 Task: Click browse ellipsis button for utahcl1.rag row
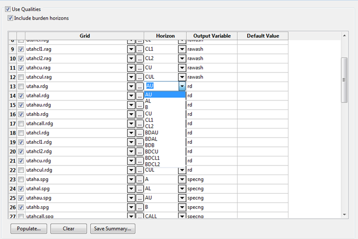coord(139,49)
